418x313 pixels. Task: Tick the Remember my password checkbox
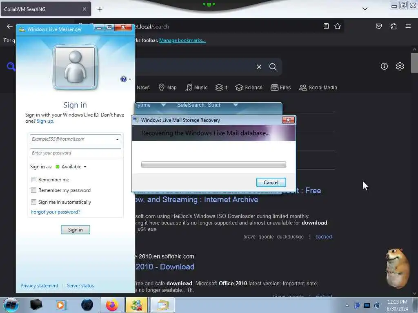(33, 190)
